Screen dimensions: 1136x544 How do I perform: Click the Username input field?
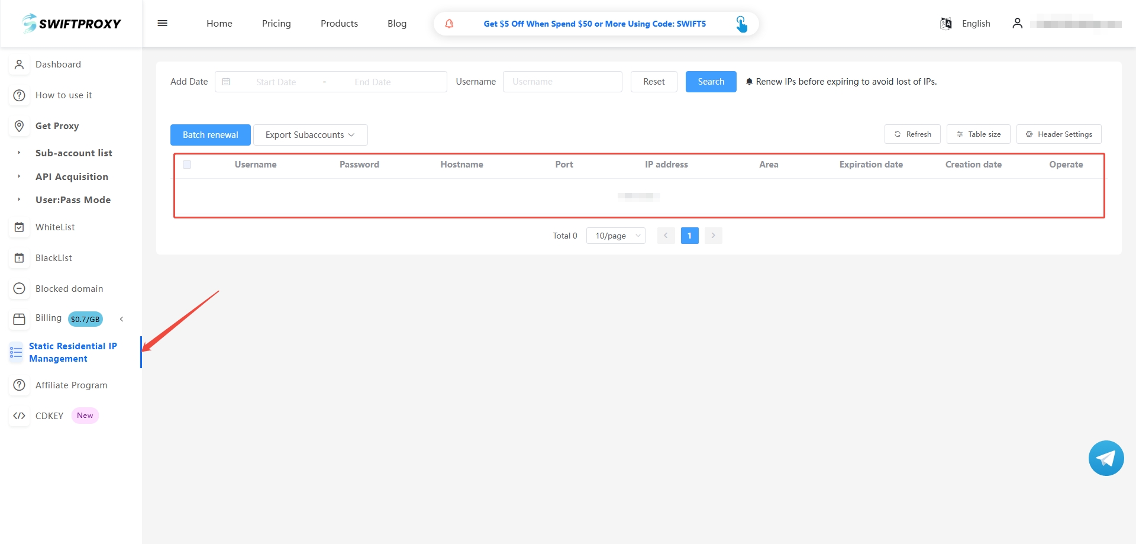[562, 82]
